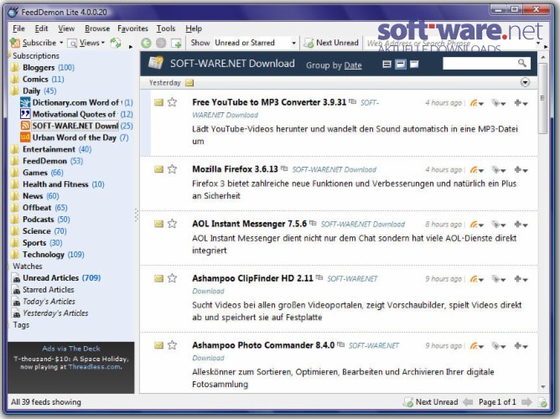Star the Mozilla Firefox 3.6.13 article
Viewport: 560px width, 419px height.
point(172,168)
